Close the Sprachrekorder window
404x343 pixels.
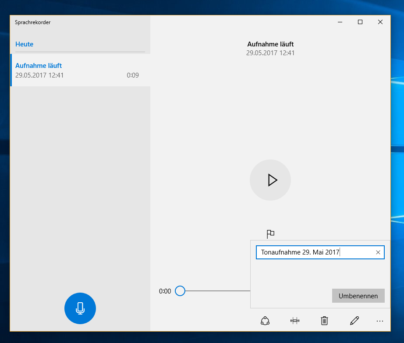click(x=380, y=22)
